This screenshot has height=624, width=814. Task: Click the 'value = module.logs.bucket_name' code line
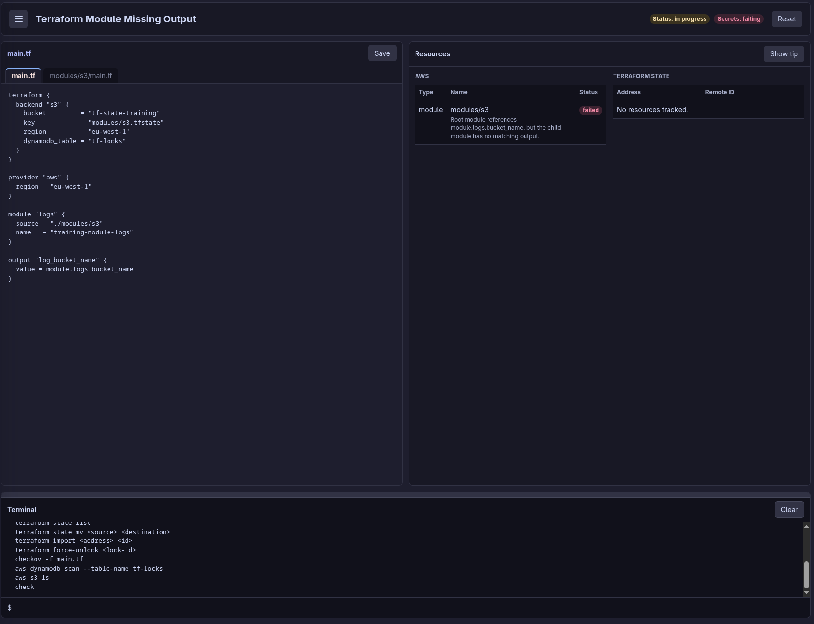click(74, 269)
